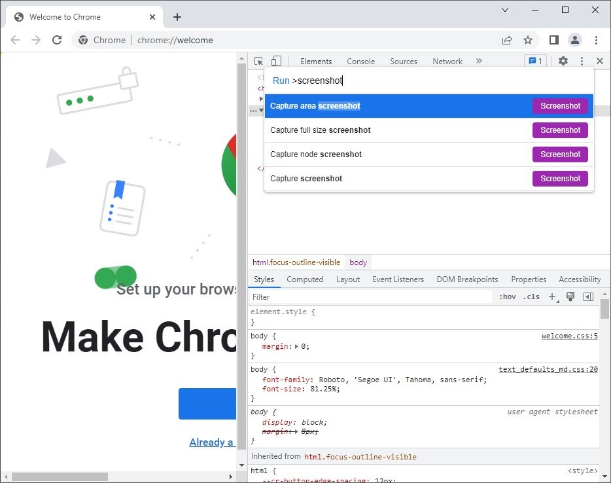611x483 pixels.
Task: Open the DOM Breakpoints sub-tab
Action: [x=467, y=279]
